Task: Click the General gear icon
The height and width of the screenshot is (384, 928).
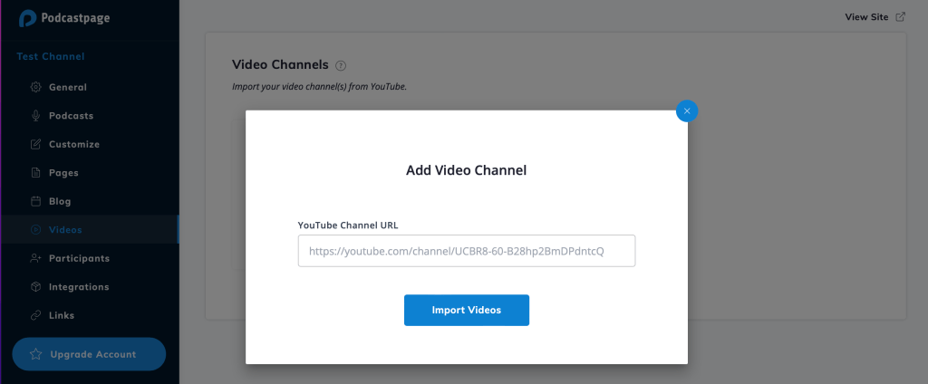Action: (x=35, y=87)
